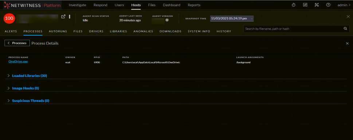
Task: Click the NetWitness Platform logo
Action: click(x=33, y=5)
